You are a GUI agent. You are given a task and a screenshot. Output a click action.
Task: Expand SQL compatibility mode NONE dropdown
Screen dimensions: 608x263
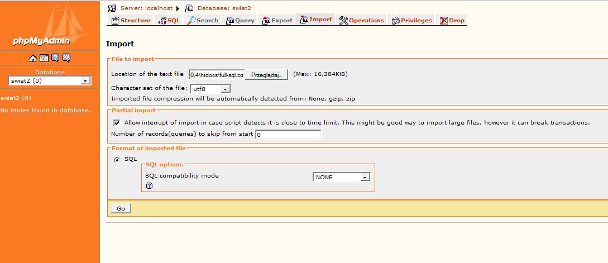pos(341,177)
